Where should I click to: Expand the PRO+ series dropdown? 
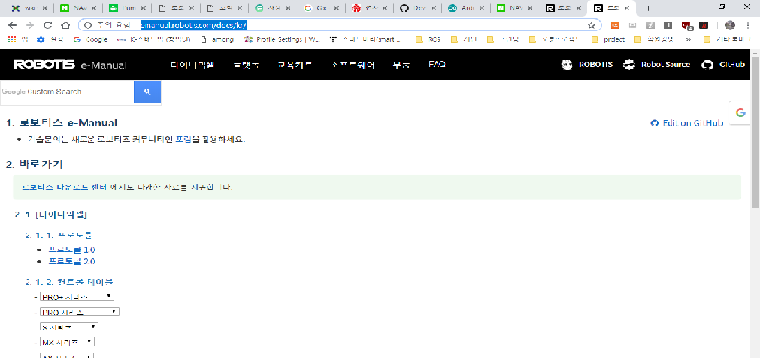77,296
